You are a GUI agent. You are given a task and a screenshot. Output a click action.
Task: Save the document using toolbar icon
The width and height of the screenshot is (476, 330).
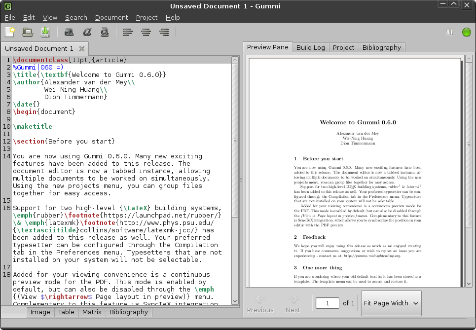[x=45, y=32]
